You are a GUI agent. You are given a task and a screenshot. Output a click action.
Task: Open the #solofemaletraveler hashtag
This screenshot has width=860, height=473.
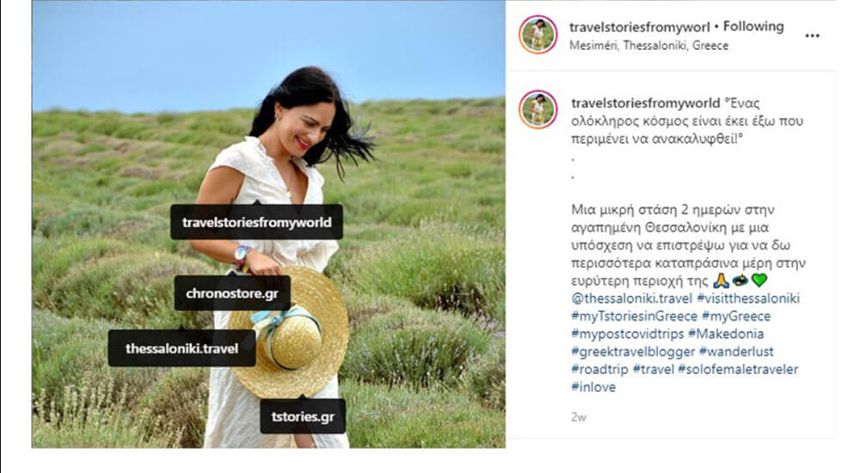coord(738,369)
